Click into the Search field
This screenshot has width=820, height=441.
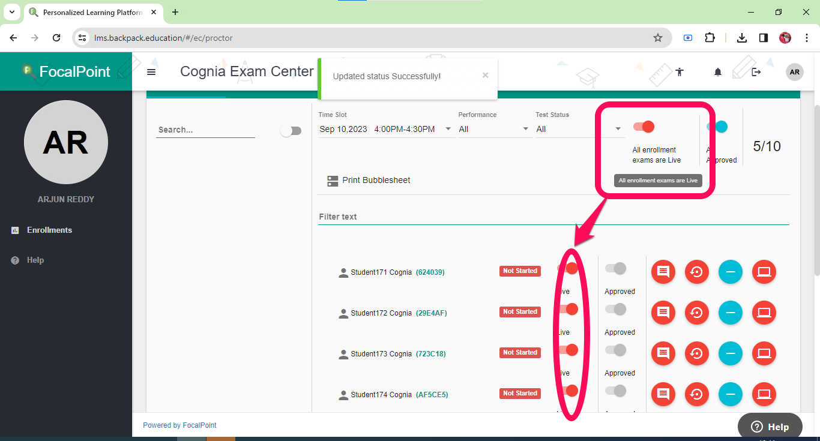205,130
